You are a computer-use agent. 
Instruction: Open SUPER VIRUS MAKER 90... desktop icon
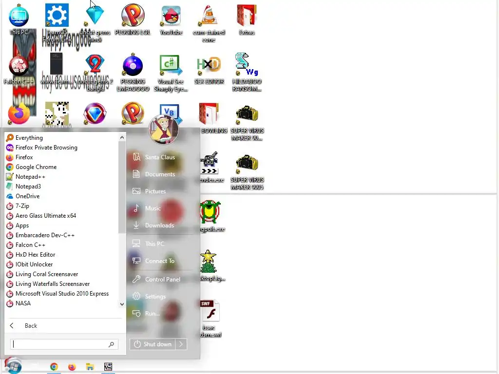(247, 122)
